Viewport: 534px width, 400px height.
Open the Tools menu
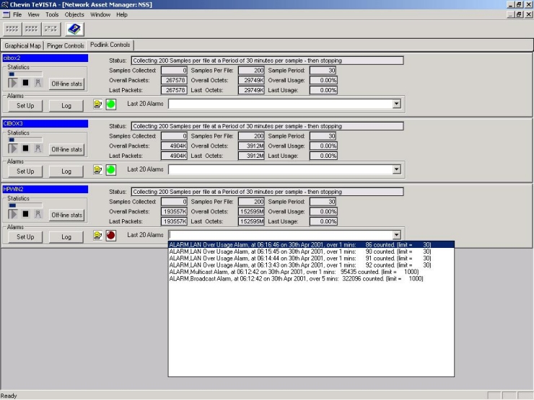[52, 14]
